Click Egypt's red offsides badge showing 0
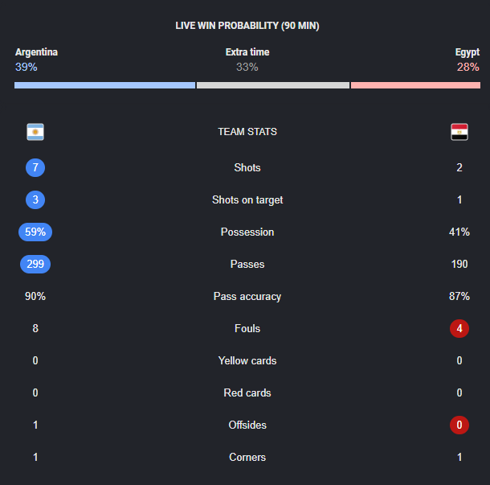 click(x=459, y=425)
